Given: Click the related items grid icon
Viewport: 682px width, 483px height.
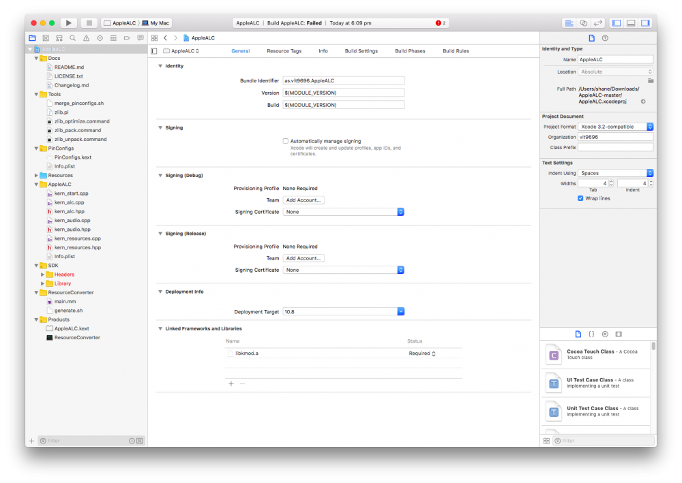Looking at the screenshot, I should coord(154,38).
